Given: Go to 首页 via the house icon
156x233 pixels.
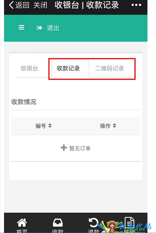Looking at the screenshot, I should tap(22, 223).
